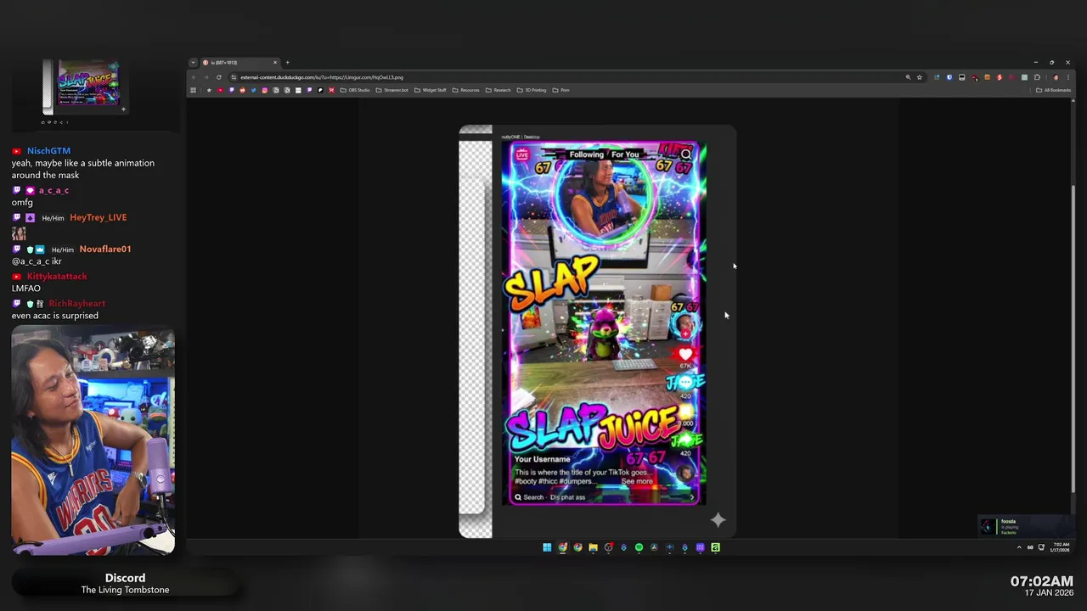
Task: Open the All Bookmarks folder
Action: (x=1054, y=90)
